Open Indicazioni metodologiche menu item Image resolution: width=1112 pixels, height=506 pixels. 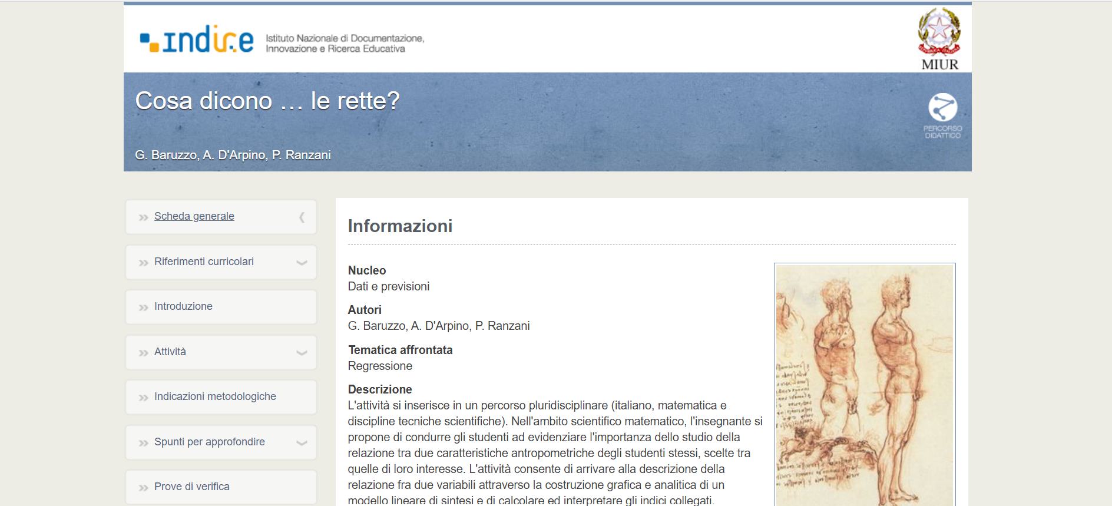click(x=215, y=396)
